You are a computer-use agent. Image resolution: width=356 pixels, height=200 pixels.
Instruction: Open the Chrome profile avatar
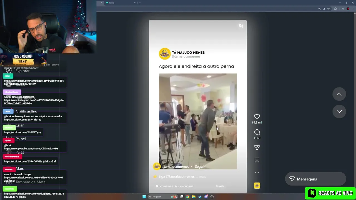348,9
